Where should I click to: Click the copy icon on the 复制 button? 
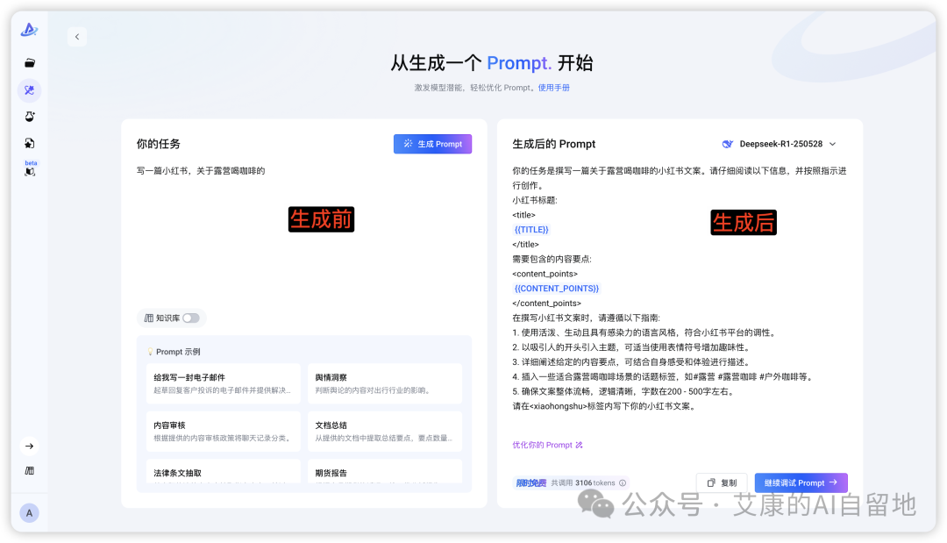(x=712, y=482)
